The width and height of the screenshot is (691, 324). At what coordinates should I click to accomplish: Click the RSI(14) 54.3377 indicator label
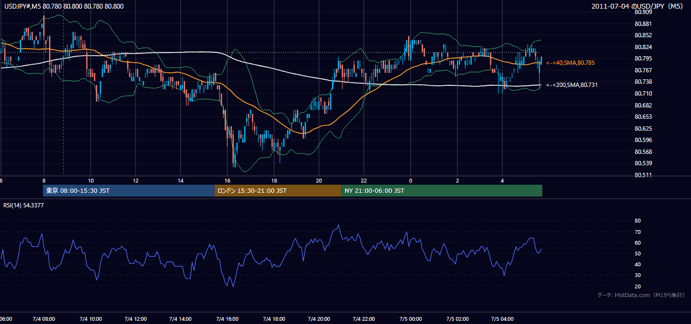(24, 205)
